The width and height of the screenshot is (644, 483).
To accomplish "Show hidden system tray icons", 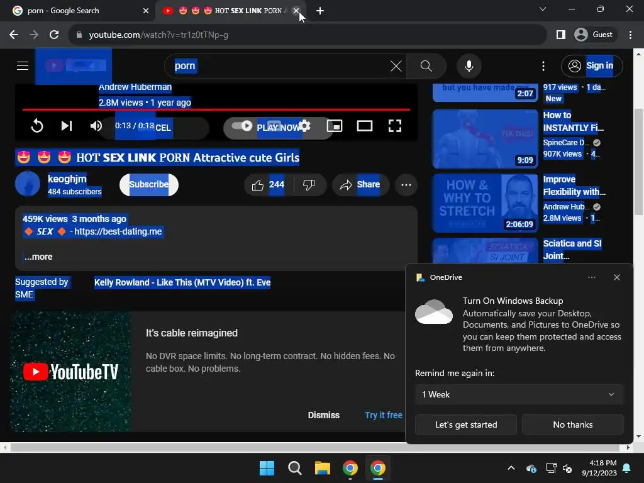I will click(511, 468).
